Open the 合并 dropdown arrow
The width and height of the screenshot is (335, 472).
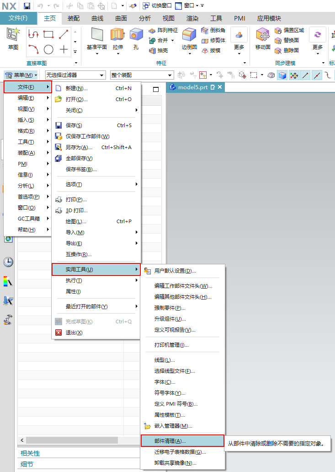point(173,40)
